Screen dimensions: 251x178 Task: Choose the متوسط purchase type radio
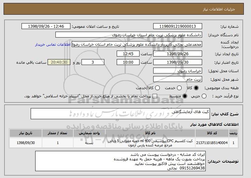[185, 96]
